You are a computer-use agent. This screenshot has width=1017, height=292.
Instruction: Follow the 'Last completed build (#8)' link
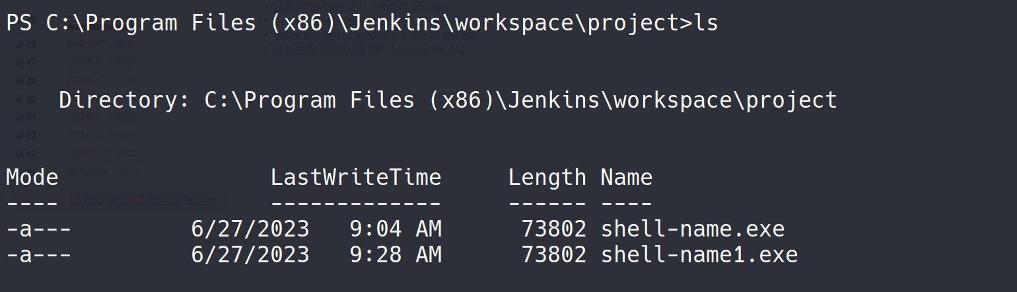(x=328, y=48)
